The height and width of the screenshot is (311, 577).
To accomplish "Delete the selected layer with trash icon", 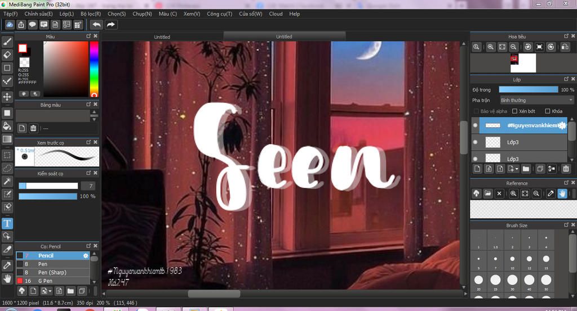I will [x=566, y=169].
